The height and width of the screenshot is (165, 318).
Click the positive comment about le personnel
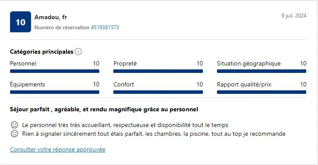(125, 125)
